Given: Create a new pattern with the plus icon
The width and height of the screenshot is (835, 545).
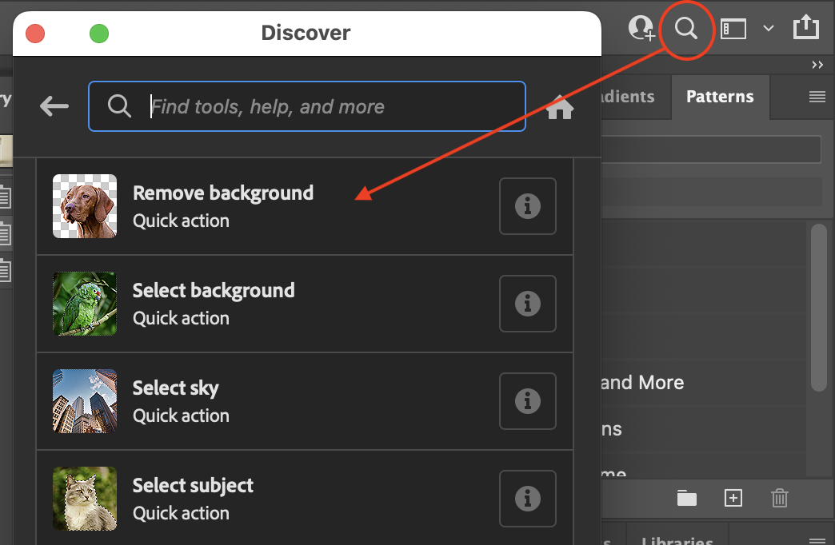Looking at the screenshot, I should tap(733, 498).
